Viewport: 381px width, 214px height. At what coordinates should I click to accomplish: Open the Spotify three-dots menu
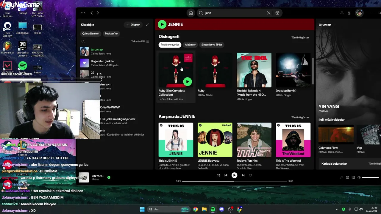83,13
